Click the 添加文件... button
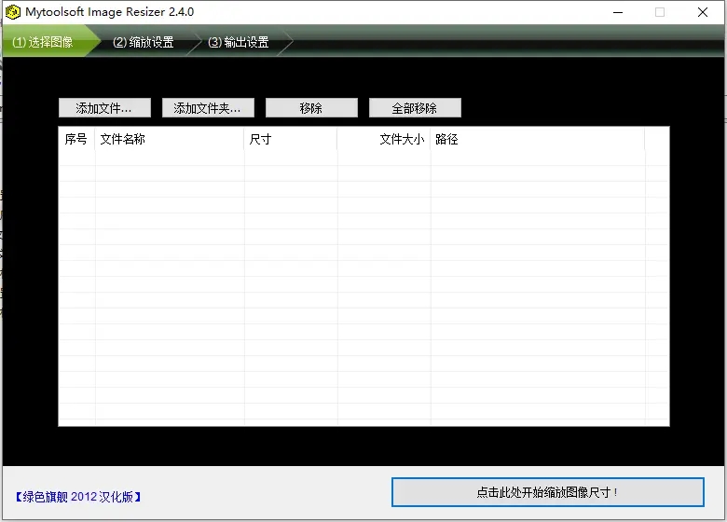This screenshot has width=727, height=522. [104, 108]
